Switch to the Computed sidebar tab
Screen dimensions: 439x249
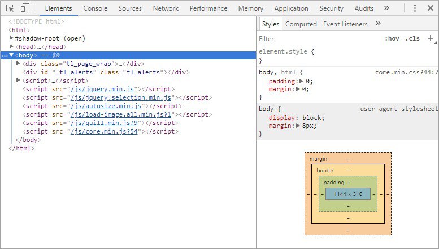[x=301, y=24]
